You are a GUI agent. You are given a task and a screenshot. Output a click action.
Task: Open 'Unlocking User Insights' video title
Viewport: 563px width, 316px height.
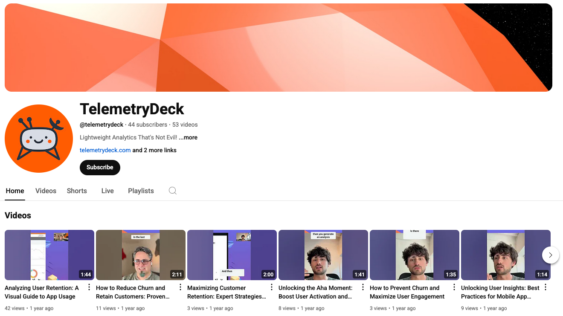click(500, 292)
